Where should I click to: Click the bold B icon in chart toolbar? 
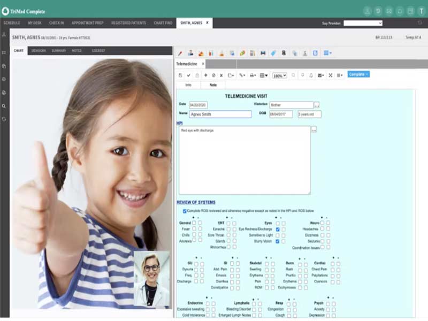click(x=284, y=53)
